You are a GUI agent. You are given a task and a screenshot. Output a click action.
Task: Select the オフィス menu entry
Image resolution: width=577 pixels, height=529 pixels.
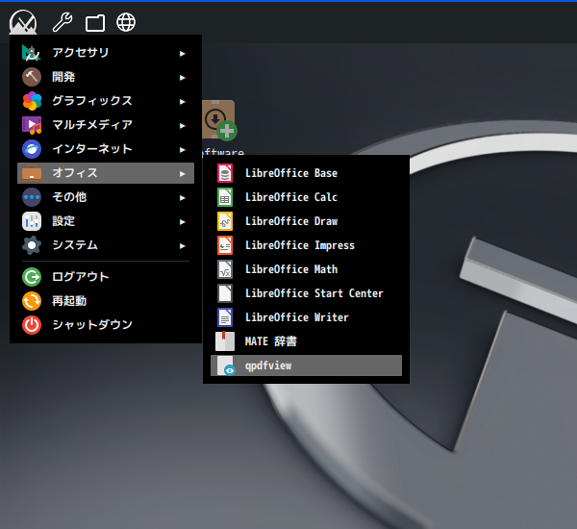(106, 173)
